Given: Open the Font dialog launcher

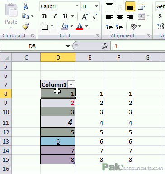Looking at the screenshot, I should 97,36.
